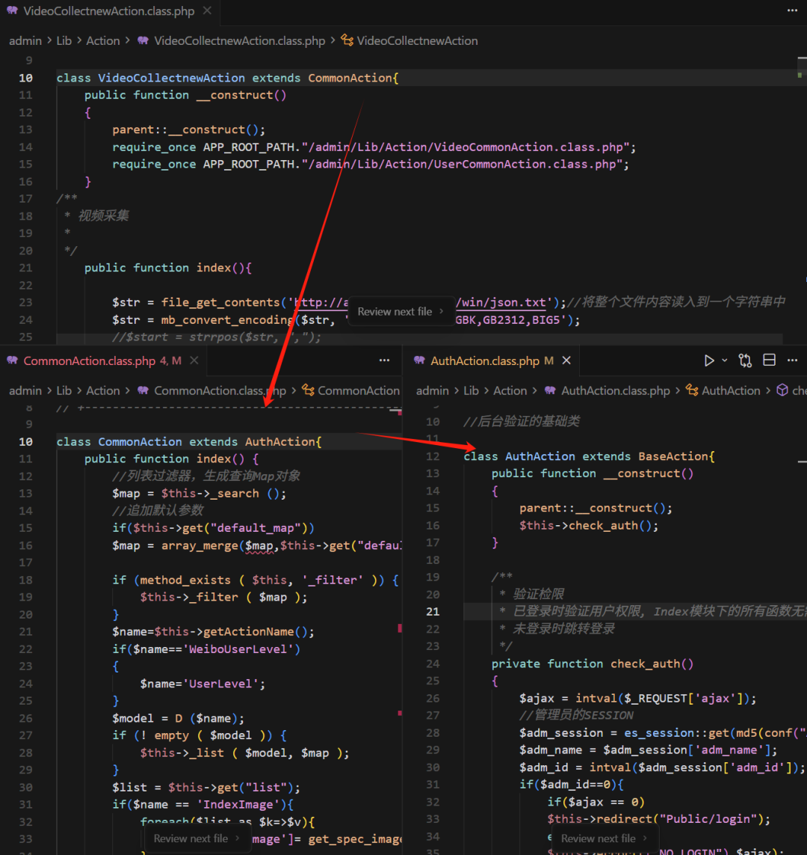Activate the CommonAction.class.php tab
This screenshot has width=807, height=855.
90,361
